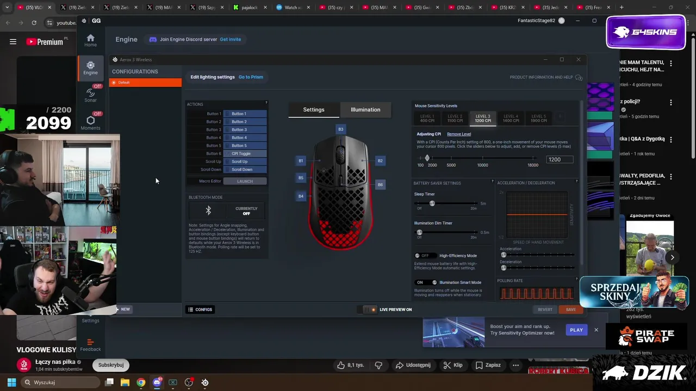Click the Bluetooth mode icon
Viewport: 696px width, 391px height.
[208, 211]
